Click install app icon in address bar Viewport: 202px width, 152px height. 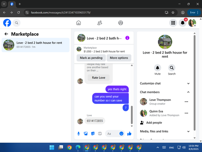[166, 13]
